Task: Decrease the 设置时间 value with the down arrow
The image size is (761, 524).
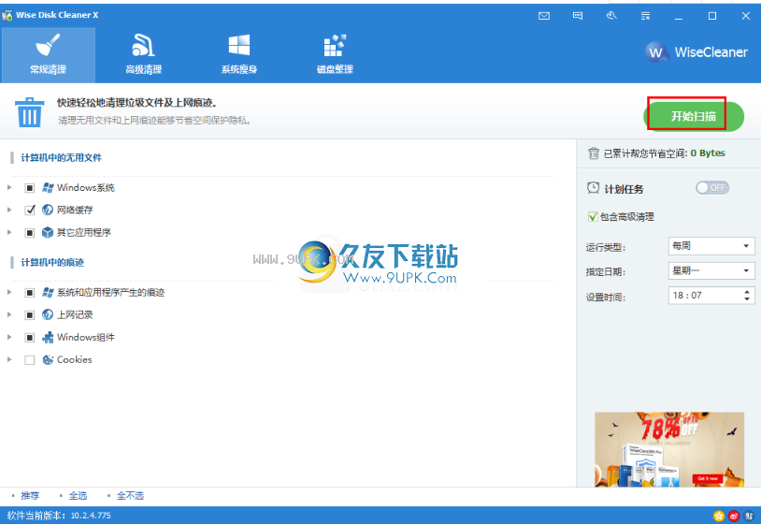Action: 747,298
